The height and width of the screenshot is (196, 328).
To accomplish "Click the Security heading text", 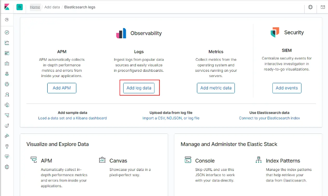I will 294,32.
